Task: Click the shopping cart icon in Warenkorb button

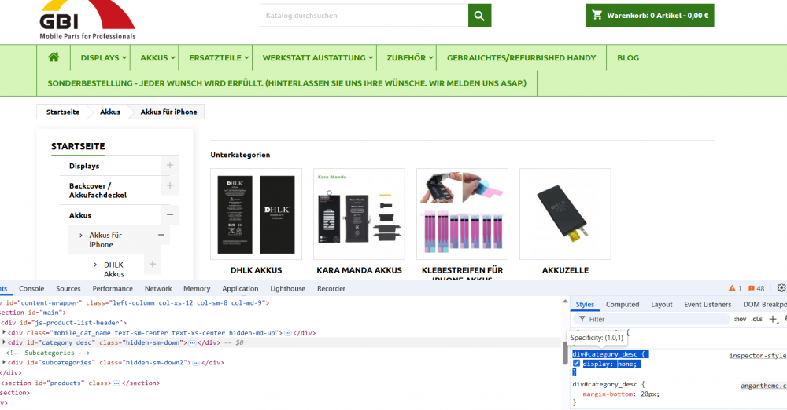Action: click(x=597, y=15)
